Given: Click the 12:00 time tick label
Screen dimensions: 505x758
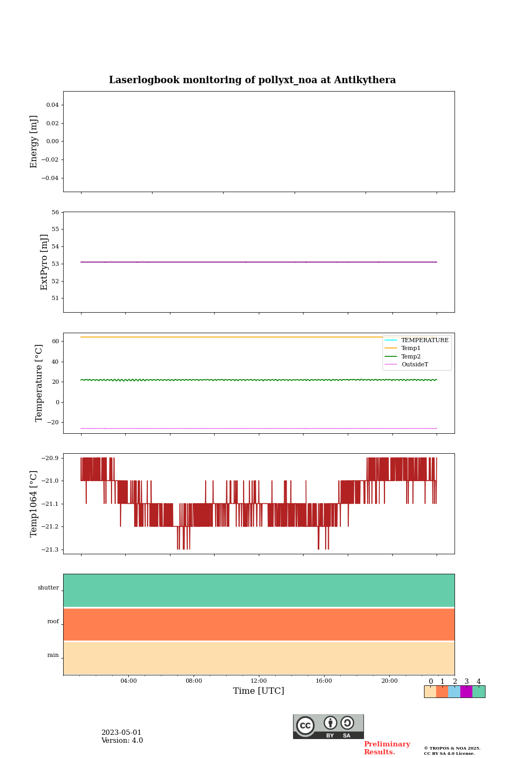Looking at the screenshot, I should tap(259, 681).
